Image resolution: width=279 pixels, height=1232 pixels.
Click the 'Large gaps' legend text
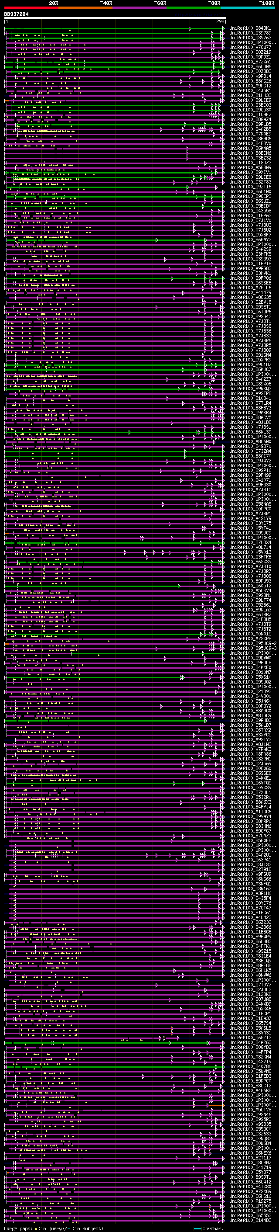(19, 1229)
